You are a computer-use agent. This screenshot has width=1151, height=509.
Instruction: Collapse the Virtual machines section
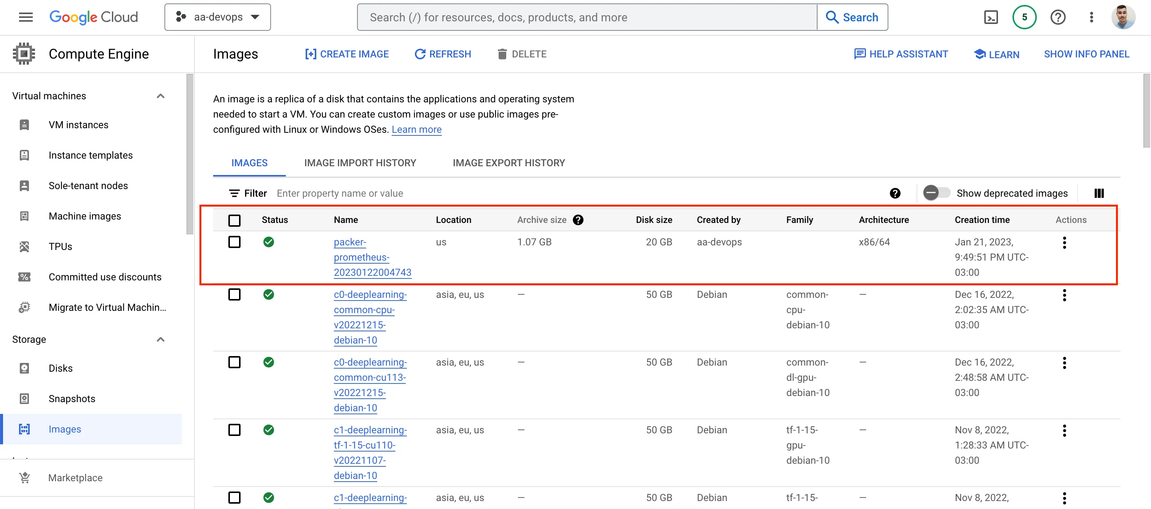click(x=160, y=96)
